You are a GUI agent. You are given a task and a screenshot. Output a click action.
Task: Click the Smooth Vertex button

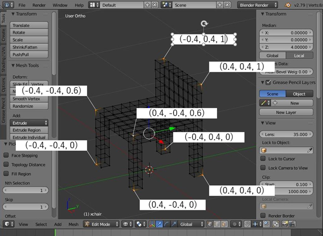(x=29, y=99)
